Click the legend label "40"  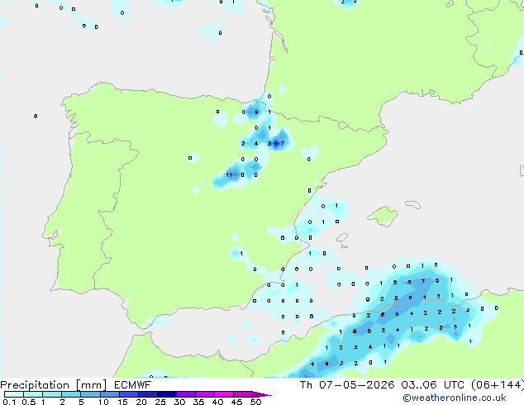click(217, 402)
